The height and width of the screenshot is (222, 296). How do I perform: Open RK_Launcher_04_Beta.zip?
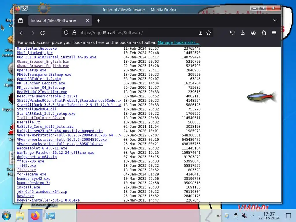click(x=41, y=88)
